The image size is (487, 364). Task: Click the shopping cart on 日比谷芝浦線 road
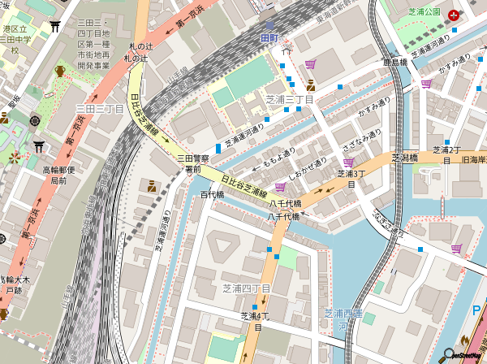coord(280,188)
